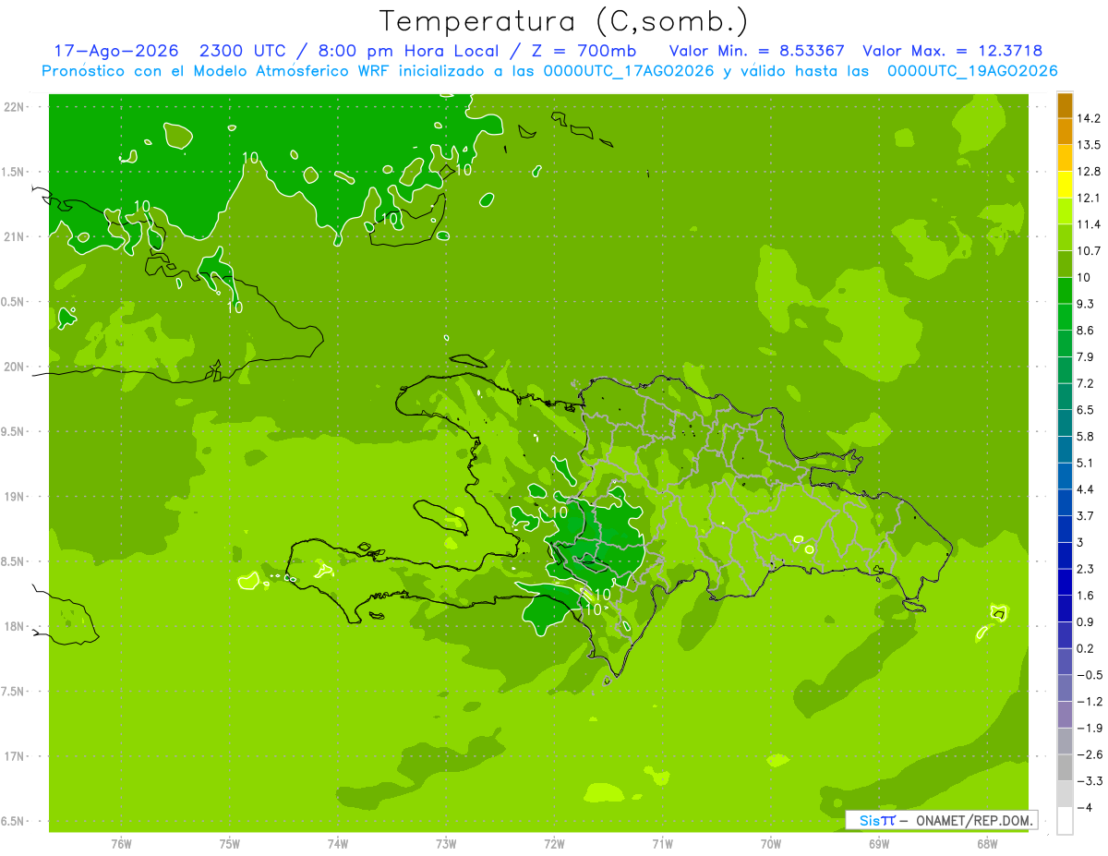The width and height of the screenshot is (1108, 856).
Task: Click the "21N" latitude axis label
Action: tap(15, 237)
